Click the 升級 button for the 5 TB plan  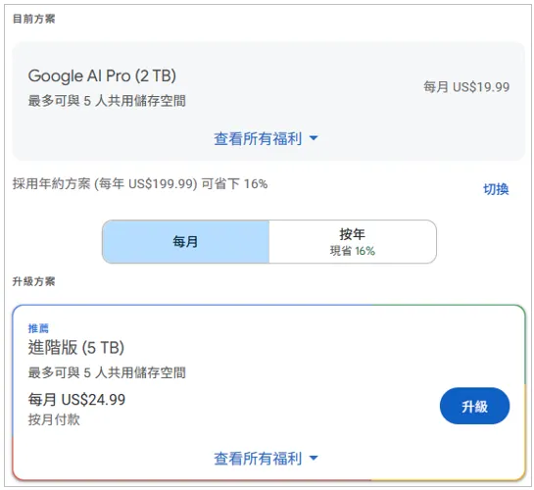[x=474, y=406]
